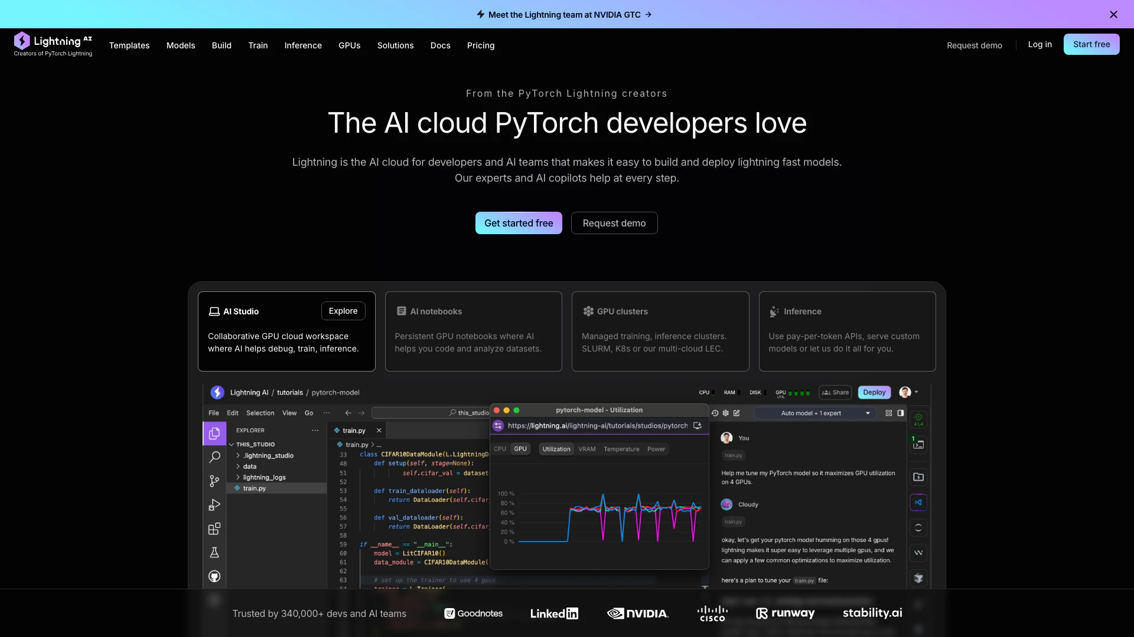
Task: Open the Pricing nav item
Action: [x=480, y=45]
